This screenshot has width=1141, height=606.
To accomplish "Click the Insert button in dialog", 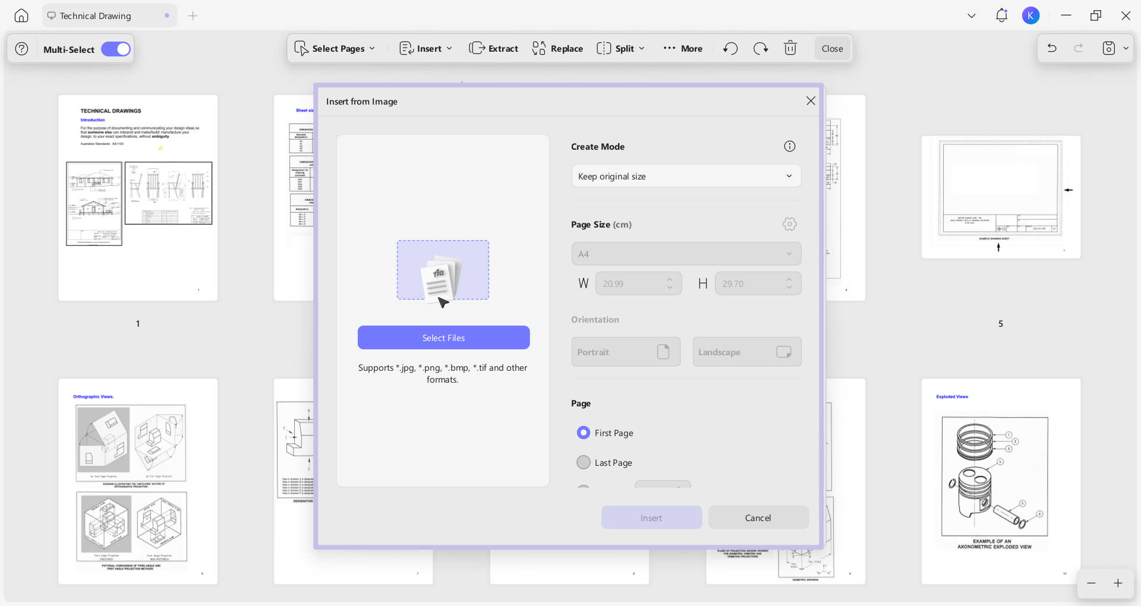I will click(x=651, y=517).
